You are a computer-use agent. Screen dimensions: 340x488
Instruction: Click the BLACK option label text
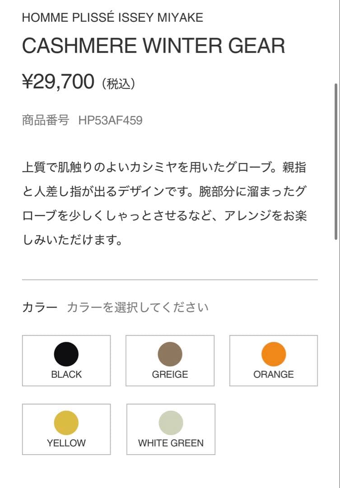[66, 375]
